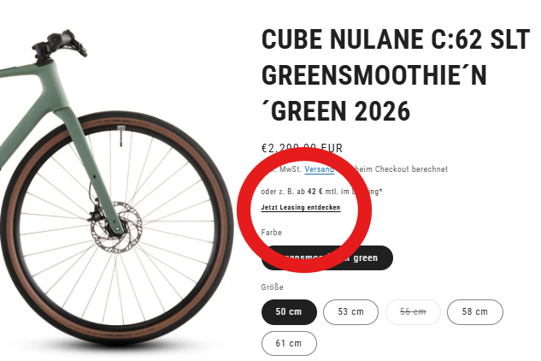The image size is (541, 361).
Task: Select the 61 cm size option
Action: pyautogui.click(x=289, y=344)
